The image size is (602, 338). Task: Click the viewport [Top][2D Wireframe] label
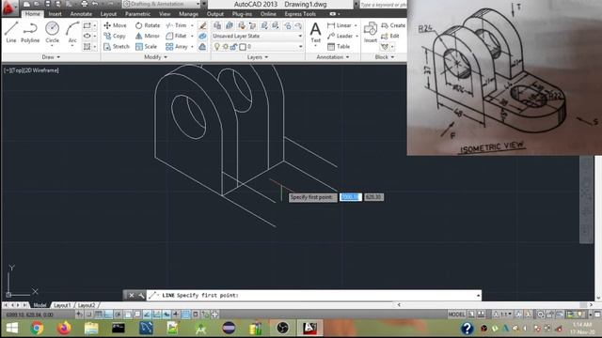[31, 70]
